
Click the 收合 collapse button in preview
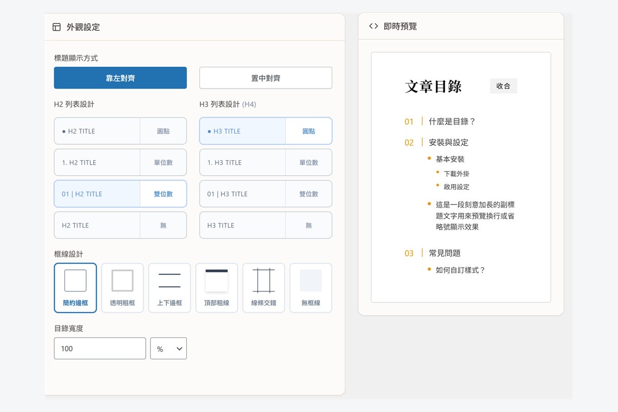(503, 86)
